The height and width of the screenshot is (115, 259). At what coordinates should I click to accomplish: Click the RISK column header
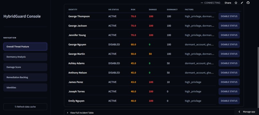133,10
